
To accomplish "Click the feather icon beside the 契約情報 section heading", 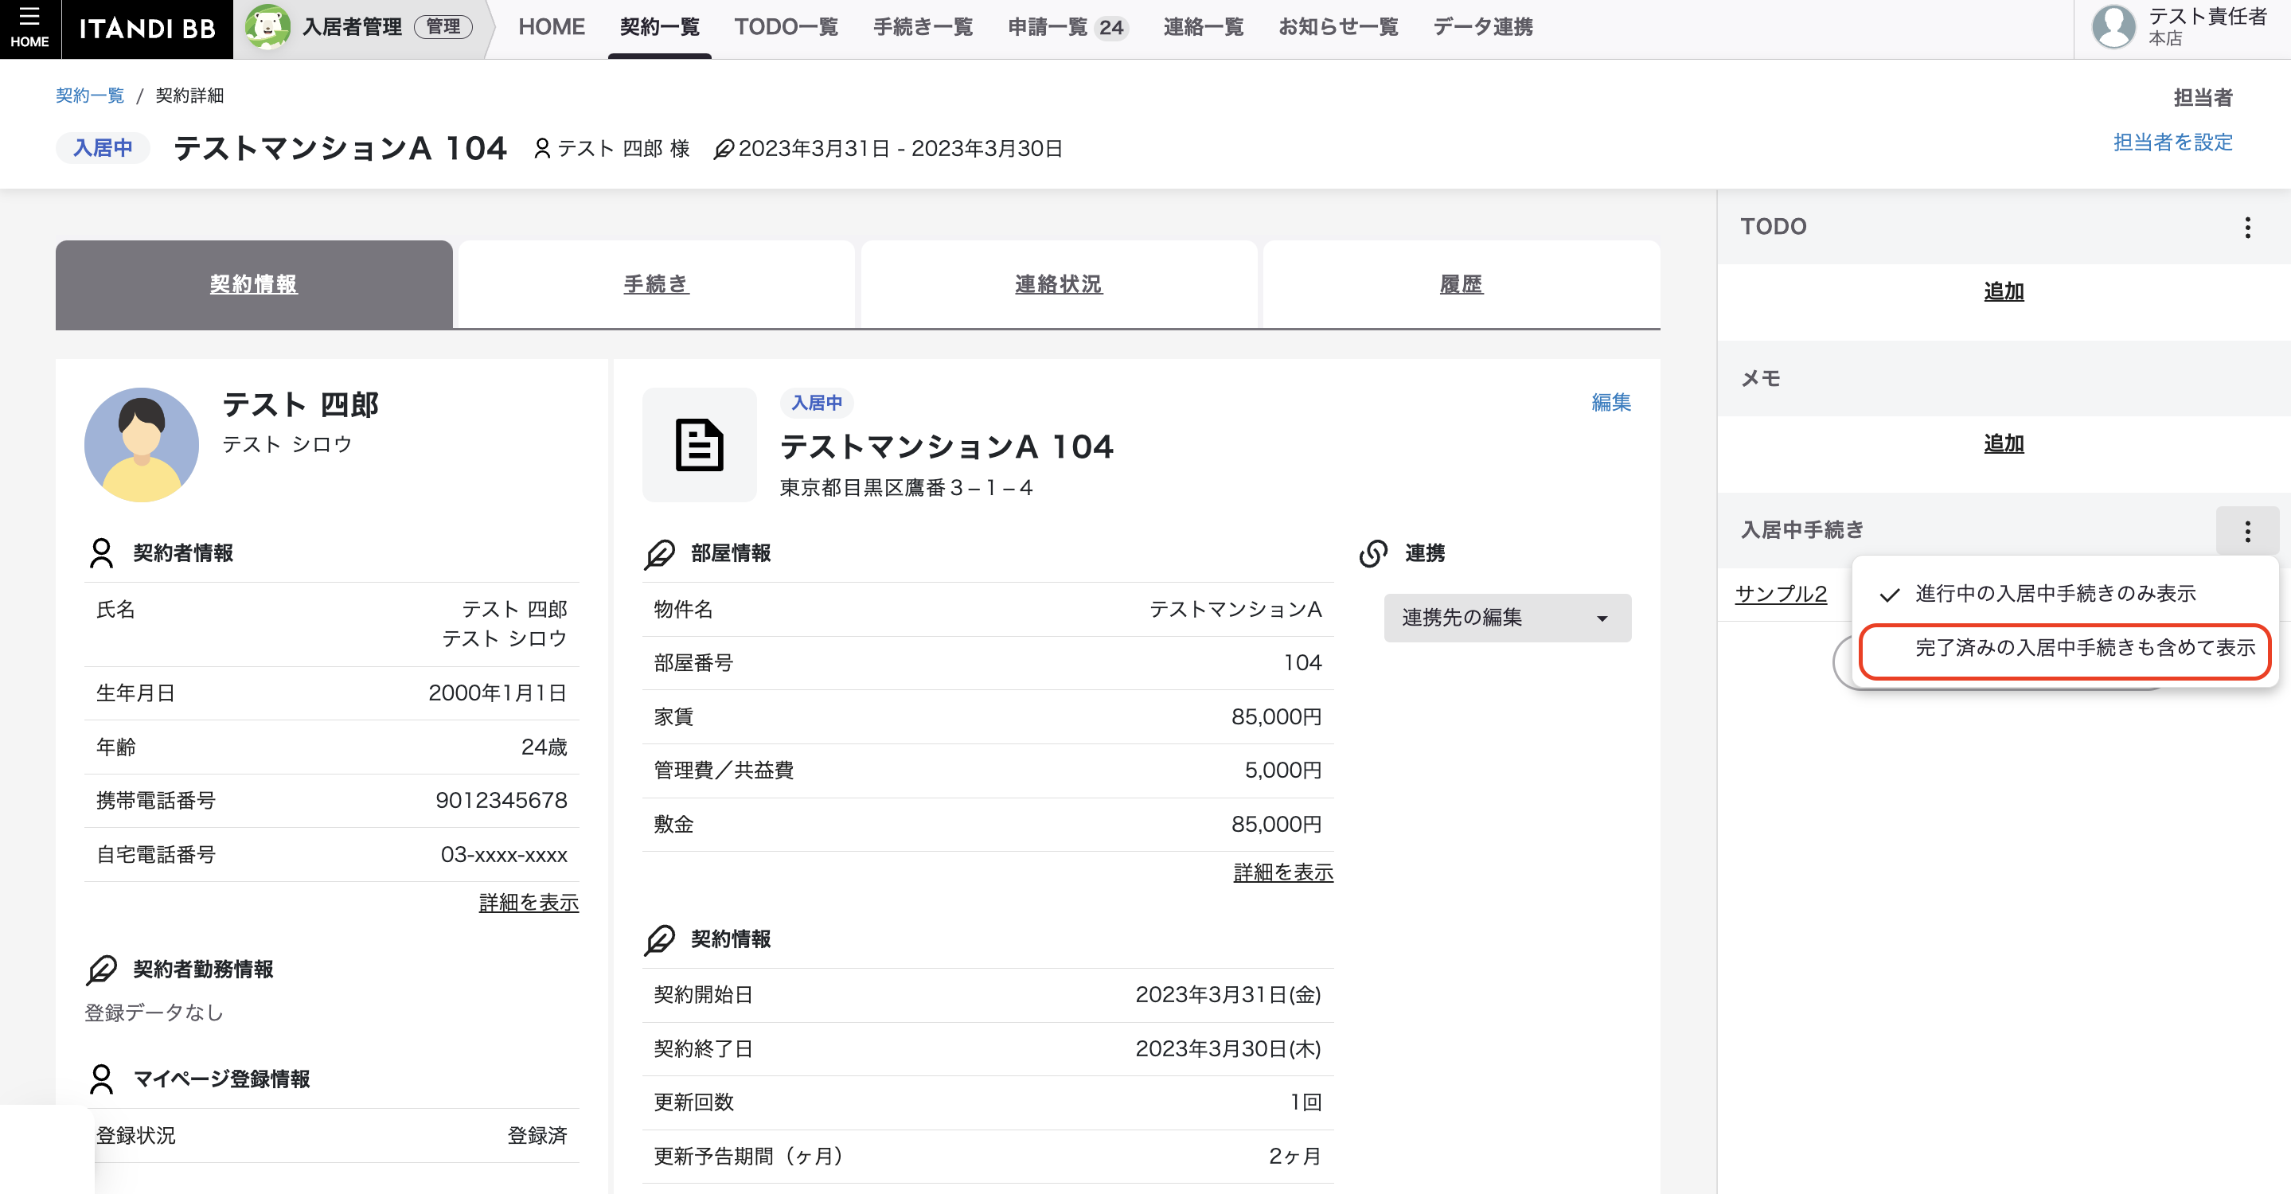I will click(659, 940).
